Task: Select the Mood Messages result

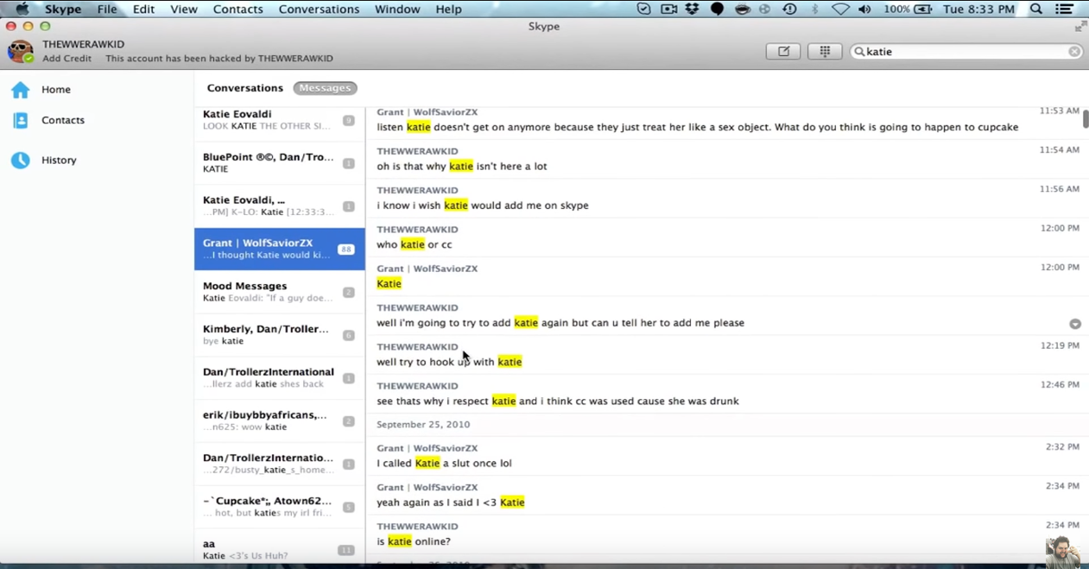Action: tap(280, 292)
